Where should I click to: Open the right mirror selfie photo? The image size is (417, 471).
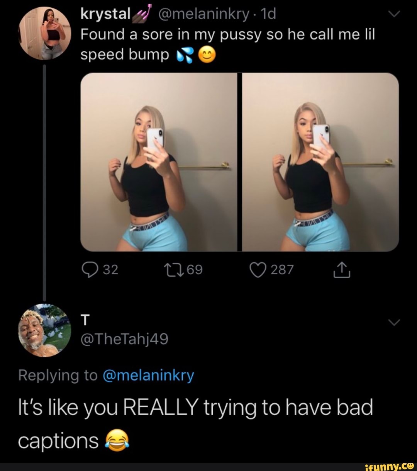coord(320,162)
